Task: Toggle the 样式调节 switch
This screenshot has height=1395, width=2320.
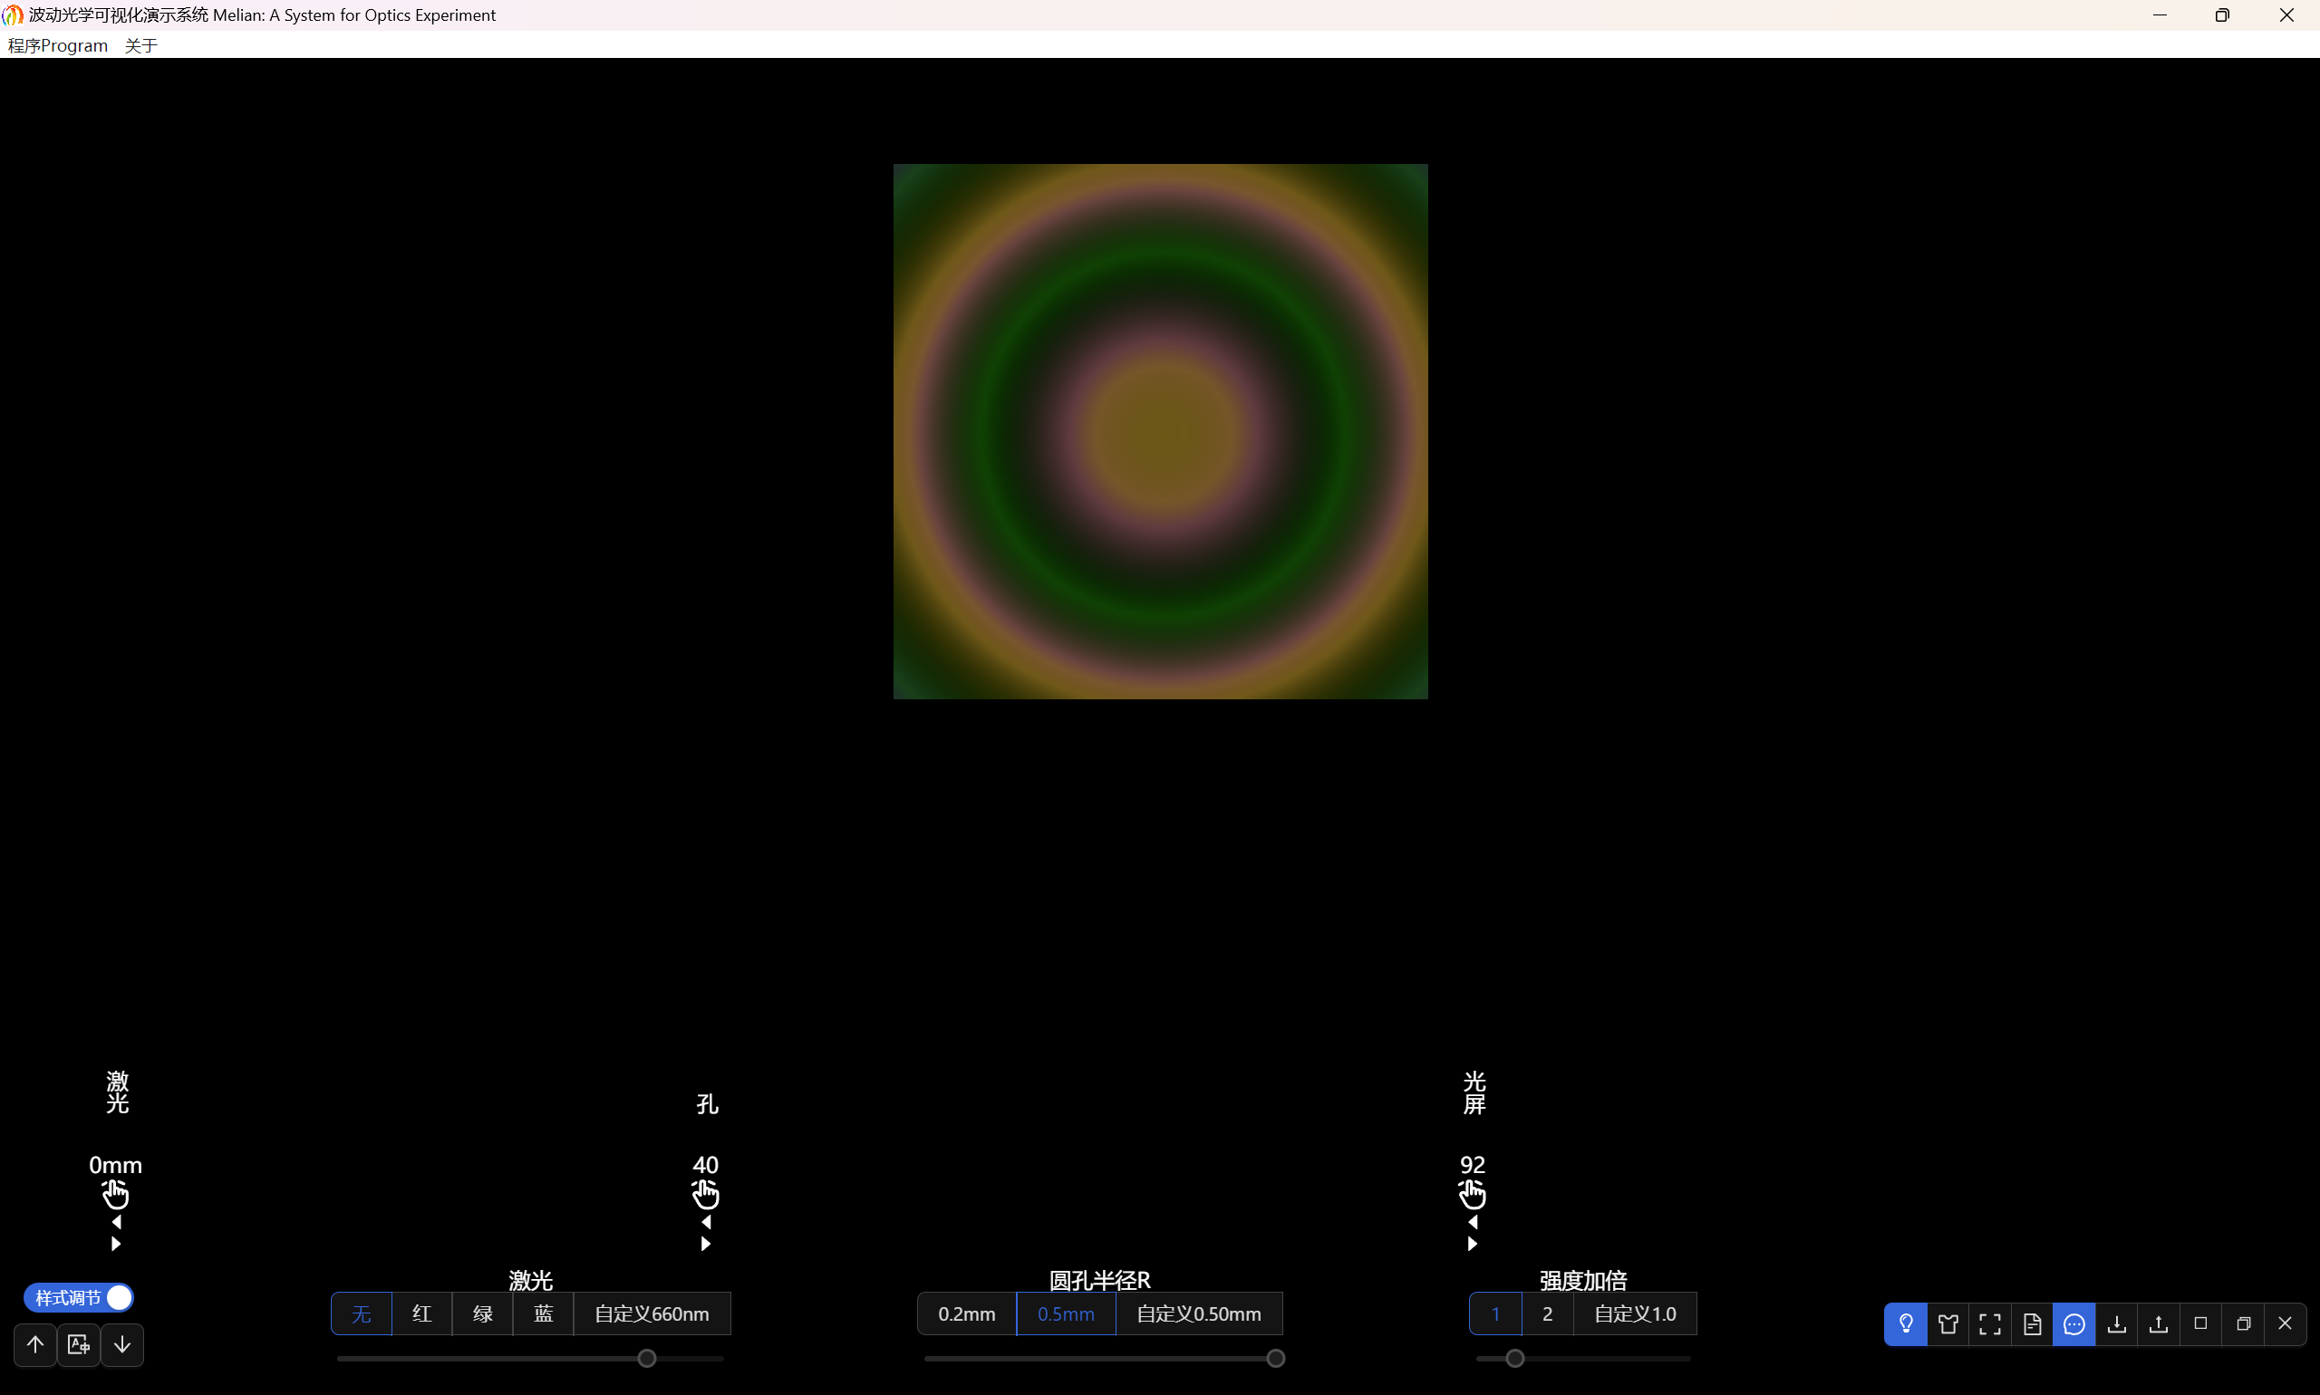Action: [79, 1297]
